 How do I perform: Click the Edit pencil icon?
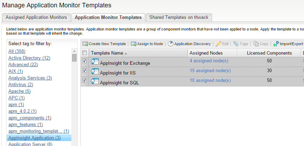219,44
